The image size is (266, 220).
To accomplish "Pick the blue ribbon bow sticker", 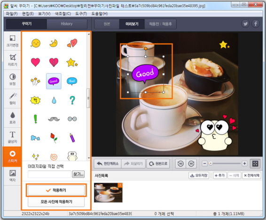I will point(35,138).
